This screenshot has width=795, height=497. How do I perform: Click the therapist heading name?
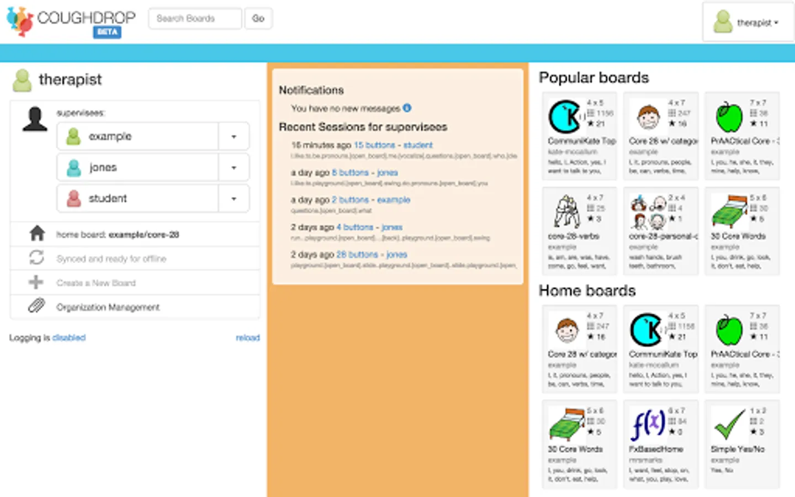(x=70, y=80)
